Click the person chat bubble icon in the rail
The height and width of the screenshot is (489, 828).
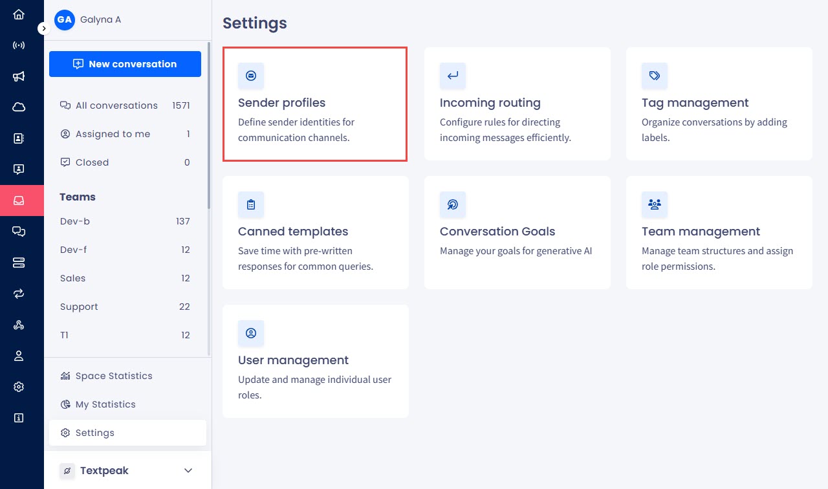[x=19, y=169]
